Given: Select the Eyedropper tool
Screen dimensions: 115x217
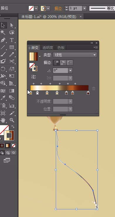Looking at the screenshot, I should tap(3, 98).
